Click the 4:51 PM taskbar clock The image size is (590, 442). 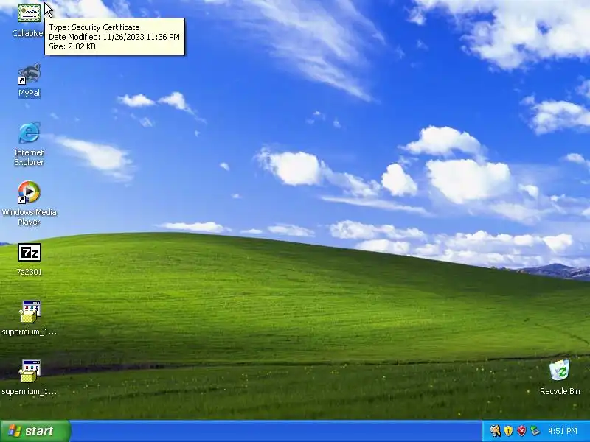pos(563,431)
